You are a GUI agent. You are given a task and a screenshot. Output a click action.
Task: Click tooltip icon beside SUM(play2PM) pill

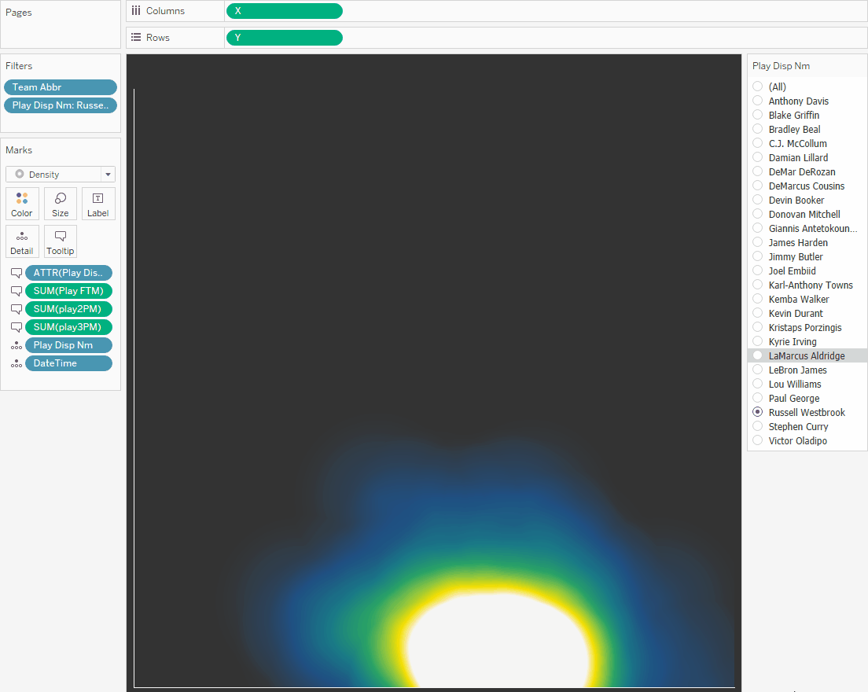tap(17, 309)
